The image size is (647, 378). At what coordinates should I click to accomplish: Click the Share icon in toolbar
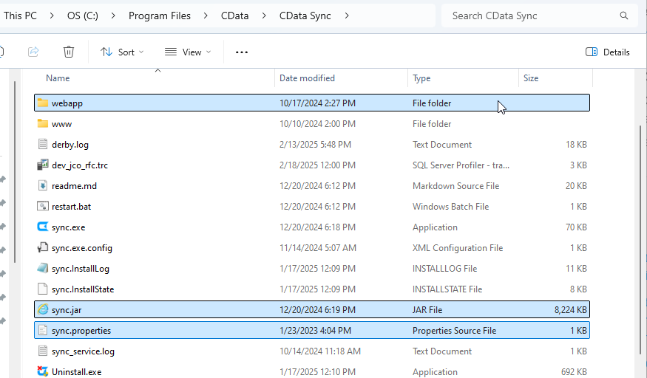(x=33, y=52)
